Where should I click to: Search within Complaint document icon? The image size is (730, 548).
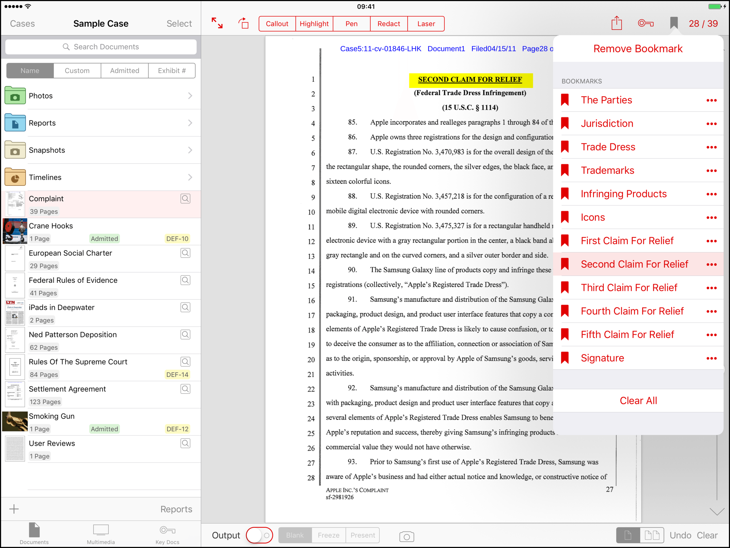click(x=185, y=198)
